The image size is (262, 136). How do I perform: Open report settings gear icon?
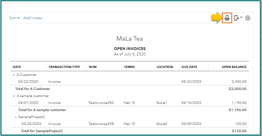pyautogui.click(x=248, y=18)
